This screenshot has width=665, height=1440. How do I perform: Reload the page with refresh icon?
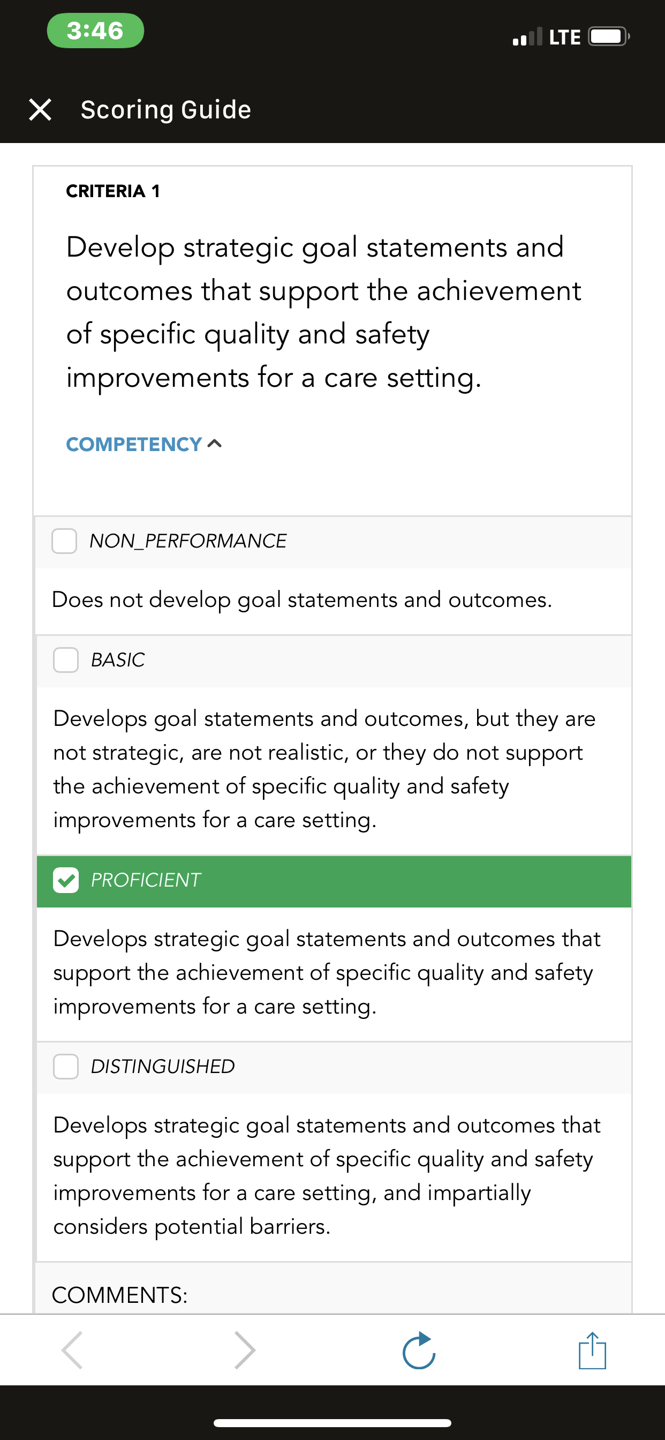point(419,1350)
